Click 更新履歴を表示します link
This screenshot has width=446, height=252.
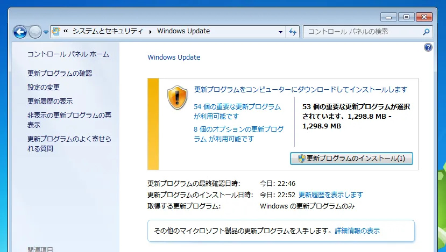[331, 195]
